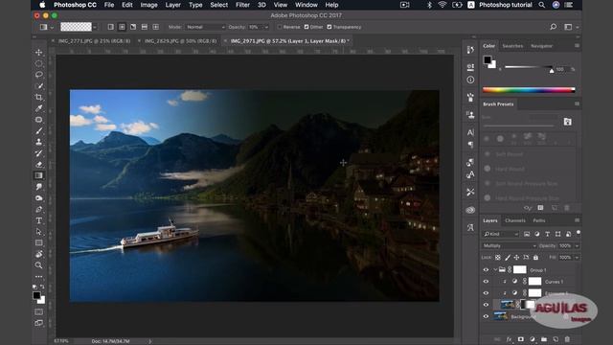Select the Horizontal Type tool

pyautogui.click(x=38, y=220)
